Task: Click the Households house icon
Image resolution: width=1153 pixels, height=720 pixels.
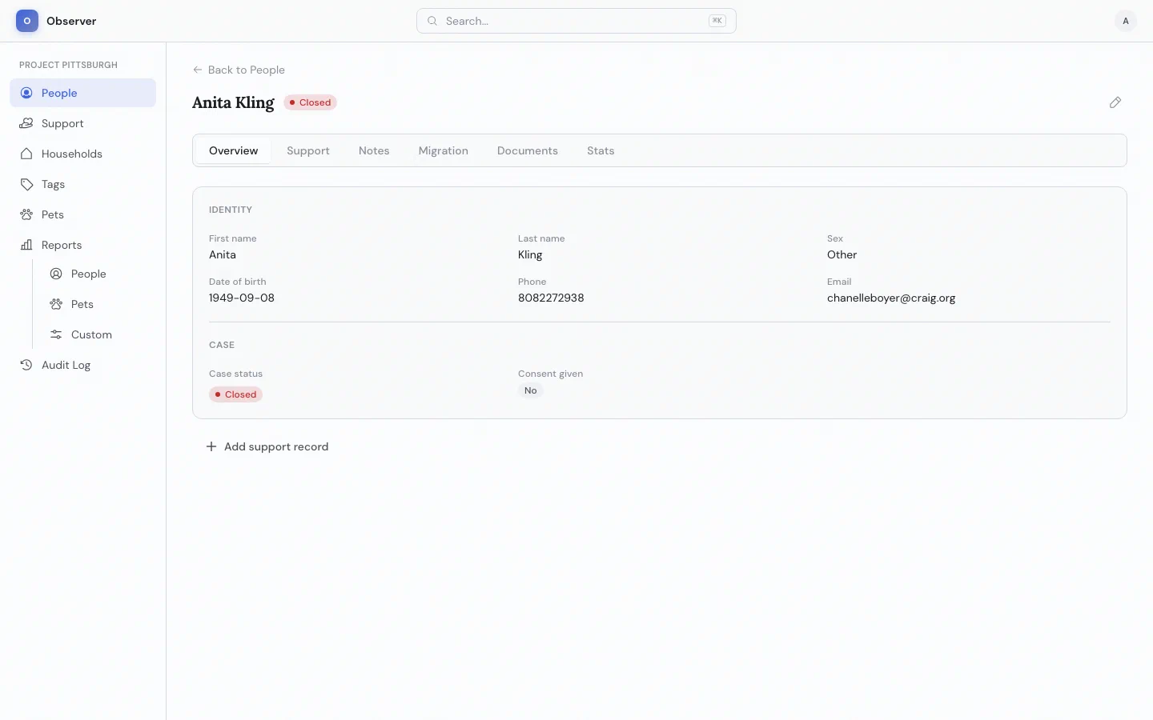Action: pos(26,154)
